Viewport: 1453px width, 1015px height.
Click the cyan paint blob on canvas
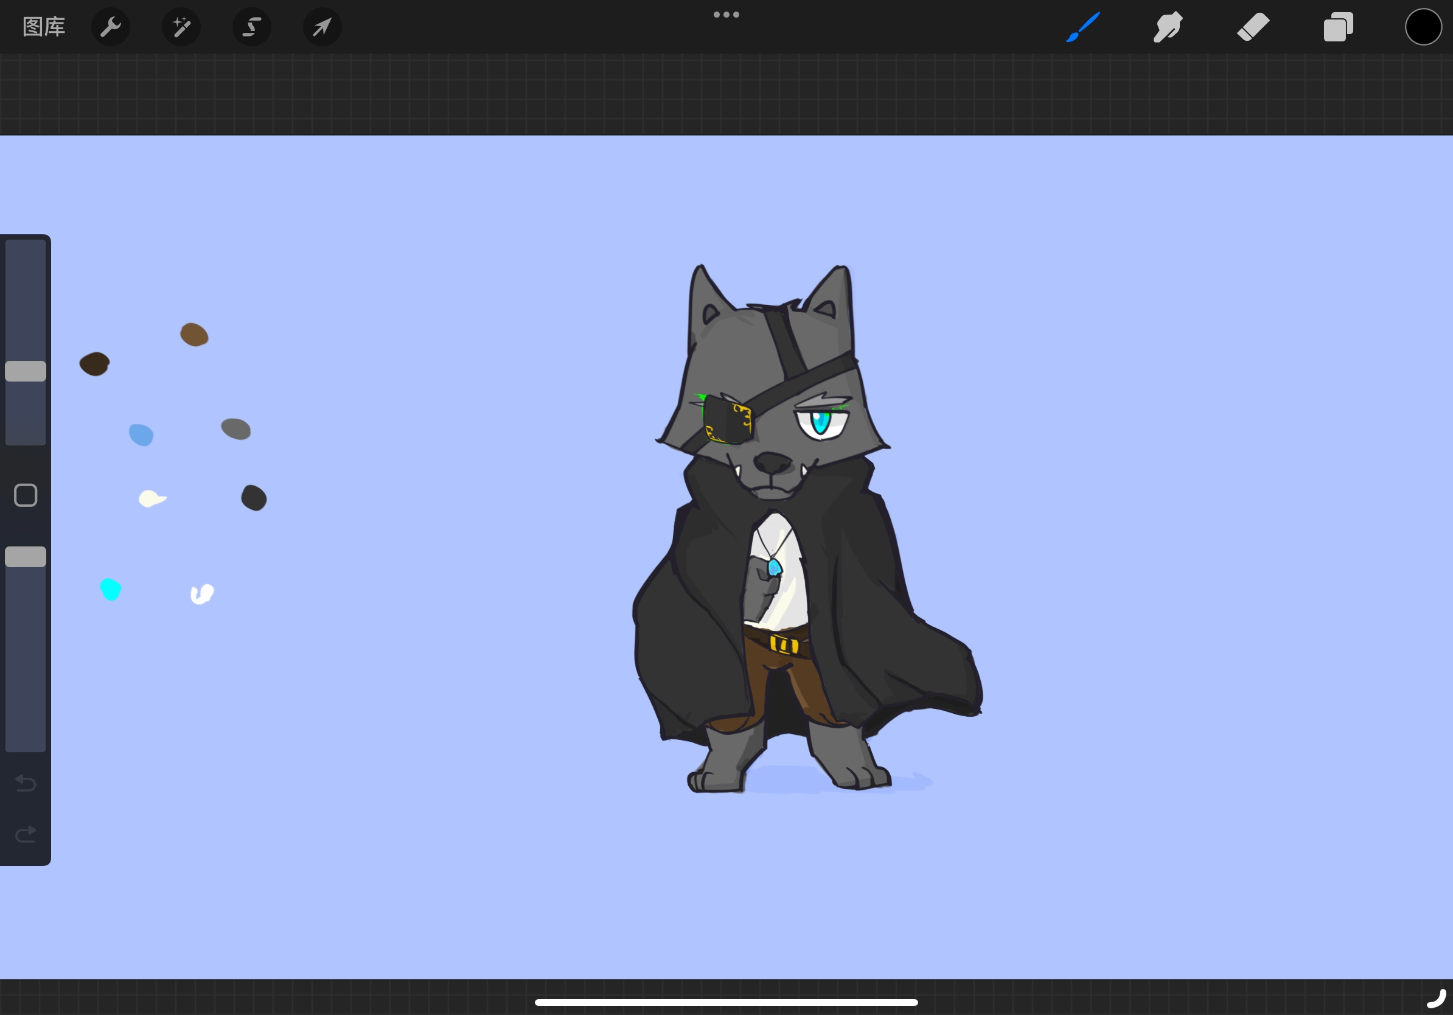coord(111,589)
